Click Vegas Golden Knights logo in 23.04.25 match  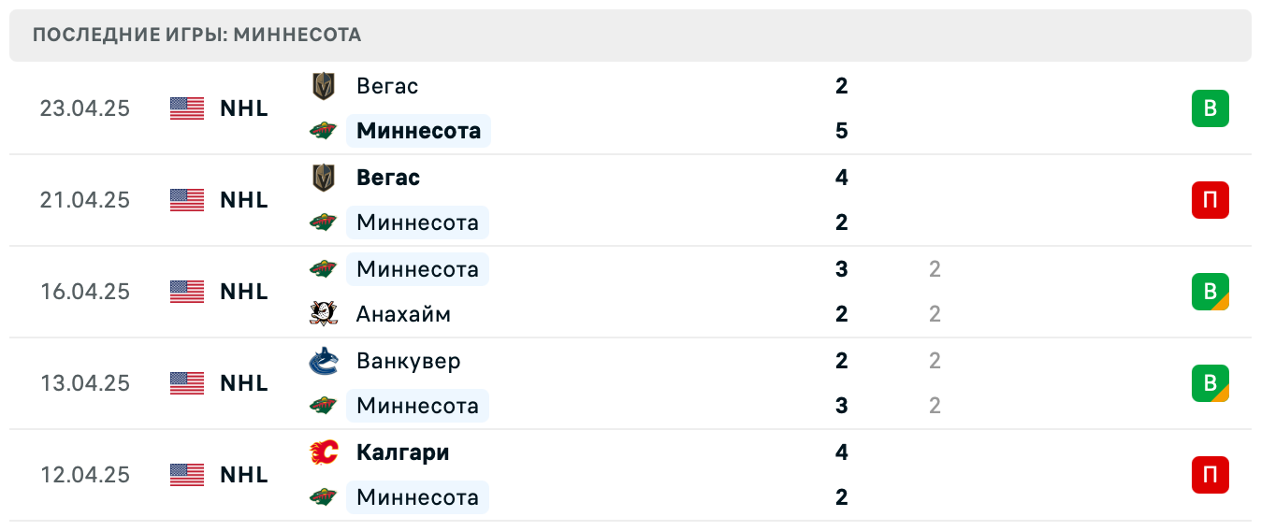(x=323, y=86)
